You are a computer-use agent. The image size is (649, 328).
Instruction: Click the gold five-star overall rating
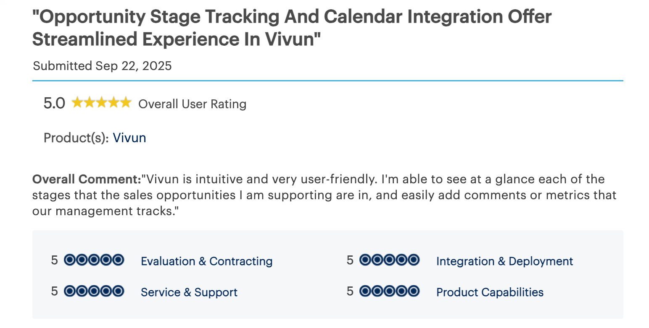(101, 103)
